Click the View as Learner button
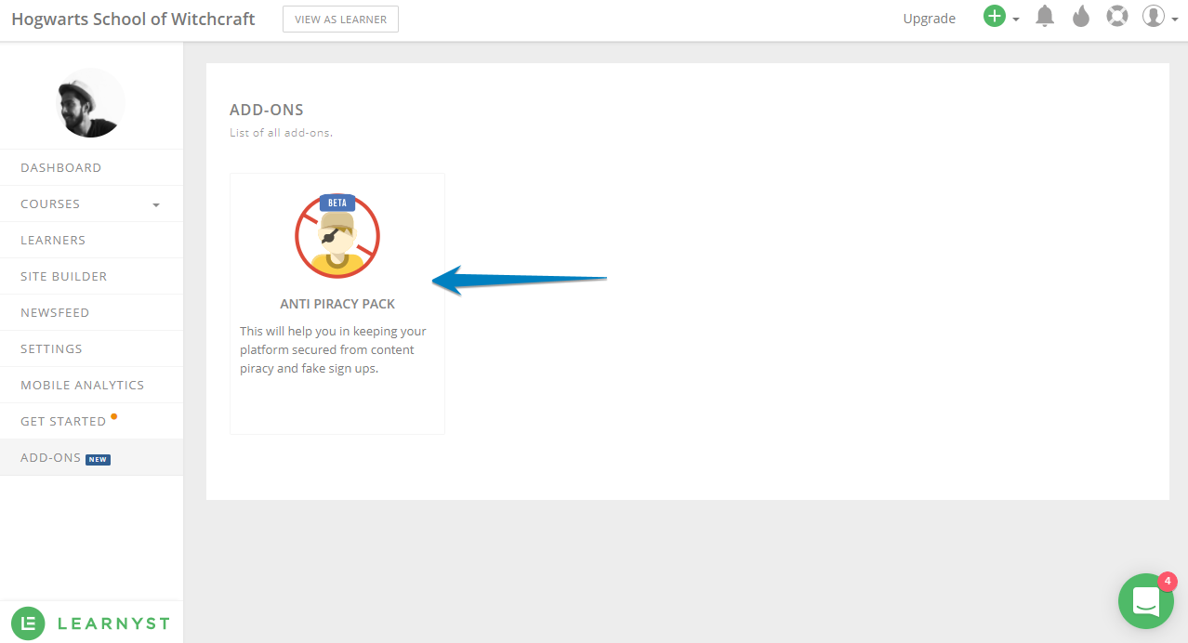1188x643 pixels. tap(340, 19)
